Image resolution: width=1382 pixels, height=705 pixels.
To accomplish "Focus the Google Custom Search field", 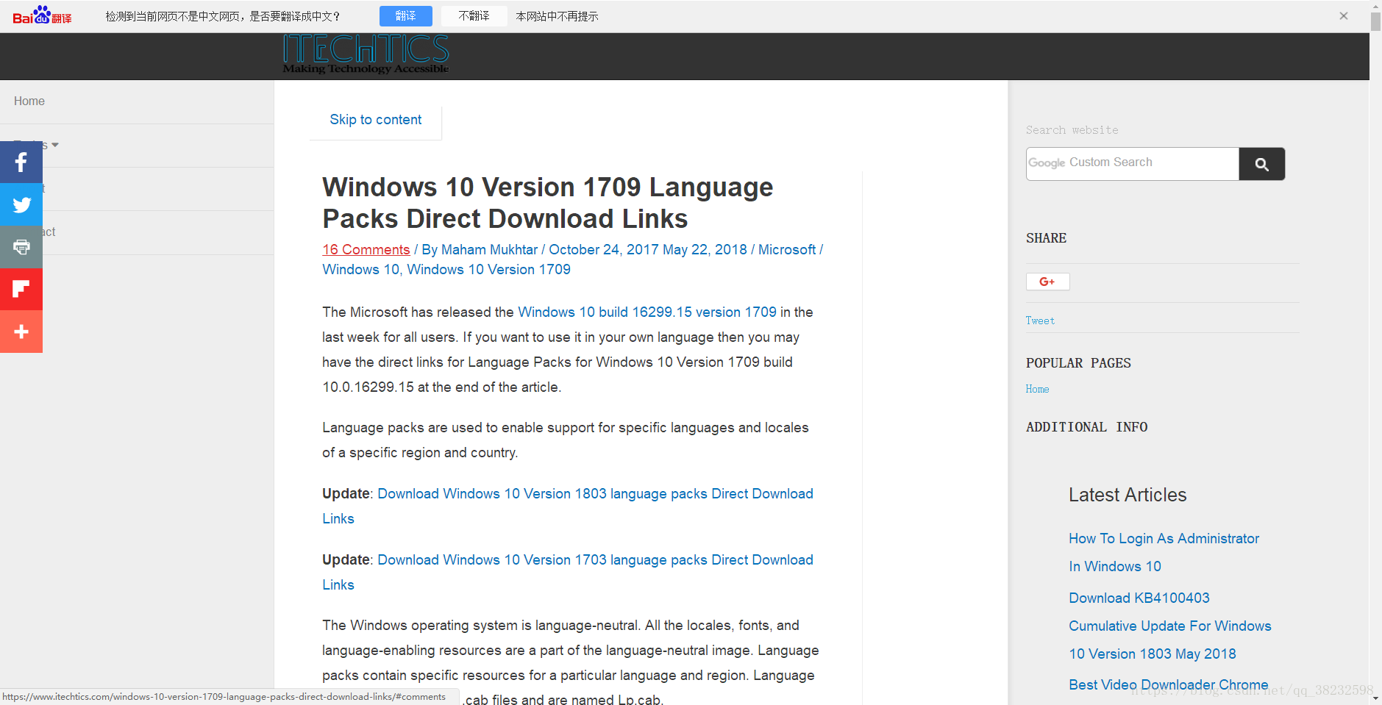I will (1132, 164).
